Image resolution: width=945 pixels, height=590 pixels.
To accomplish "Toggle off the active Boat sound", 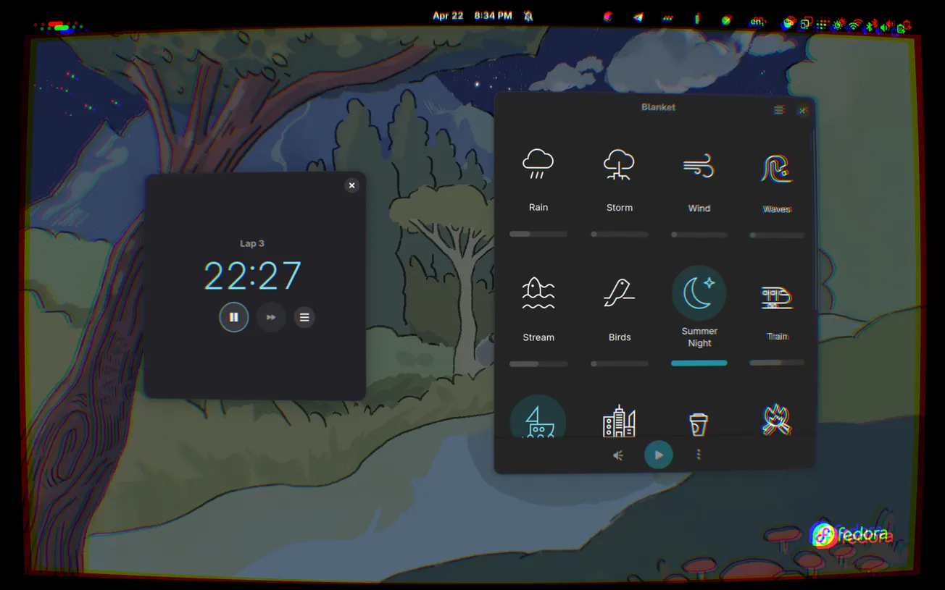I will pyautogui.click(x=538, y=420).
